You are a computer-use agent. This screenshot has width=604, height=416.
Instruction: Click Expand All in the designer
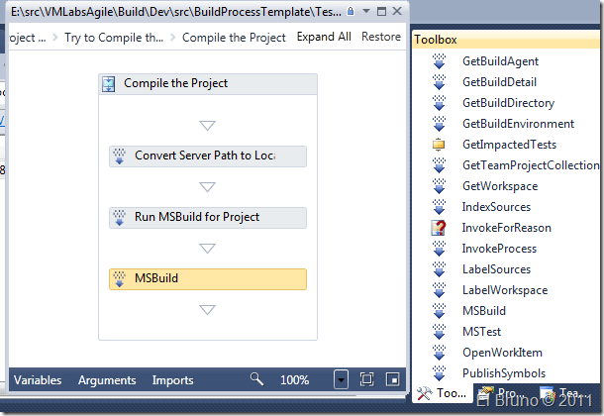pyautogui.click(x=324, y=38)
